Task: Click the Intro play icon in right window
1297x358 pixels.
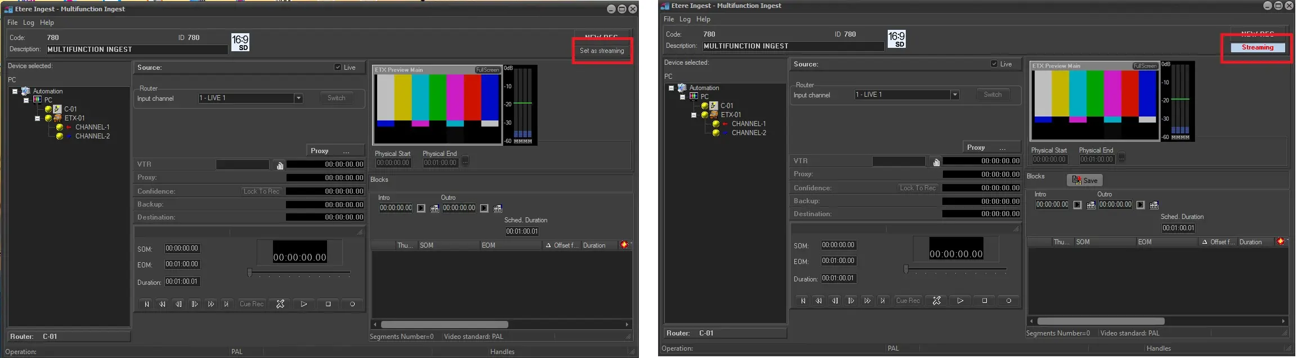Action: [x=1077, y=205]
